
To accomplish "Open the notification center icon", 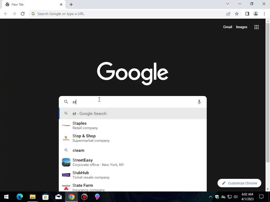I will 261,197.
